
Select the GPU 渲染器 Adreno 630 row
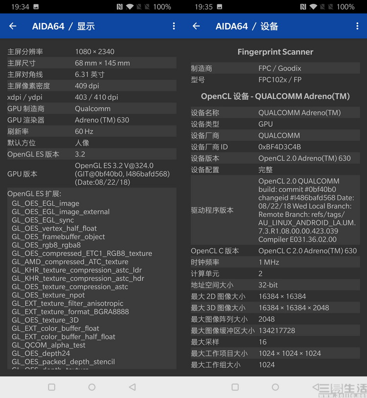pos(92,120)
